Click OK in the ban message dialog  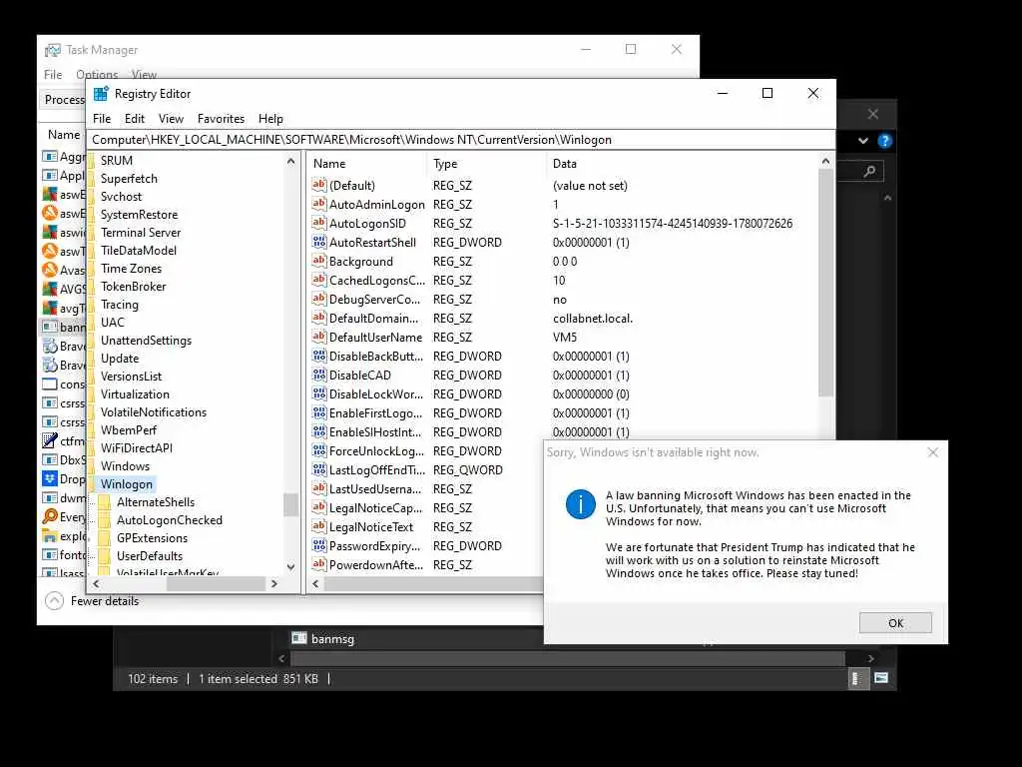895,623
